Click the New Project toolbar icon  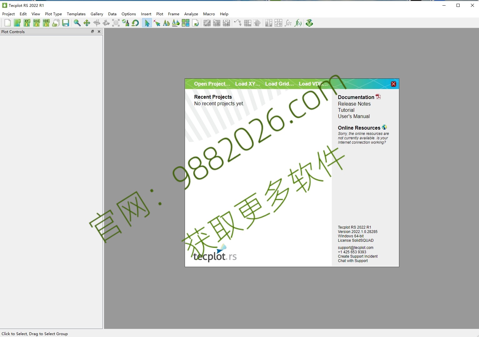click(7, 23)
